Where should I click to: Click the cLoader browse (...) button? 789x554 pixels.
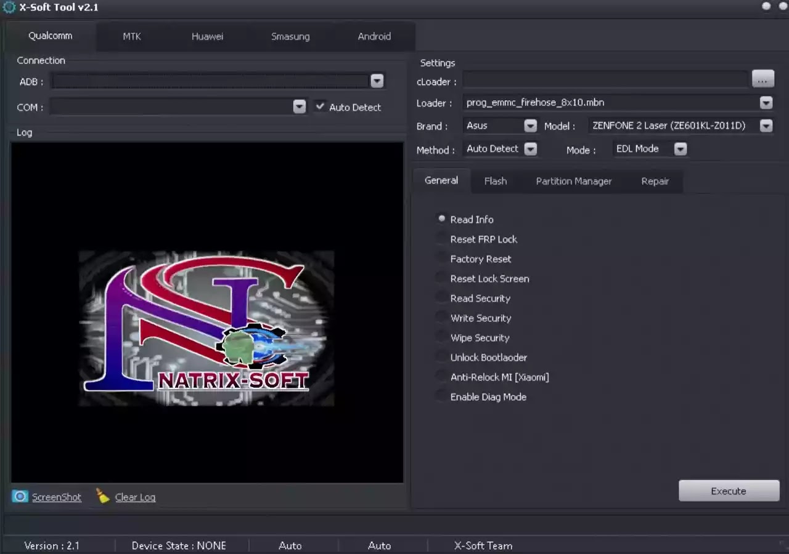pyautogui.click(x=762, y=79)
